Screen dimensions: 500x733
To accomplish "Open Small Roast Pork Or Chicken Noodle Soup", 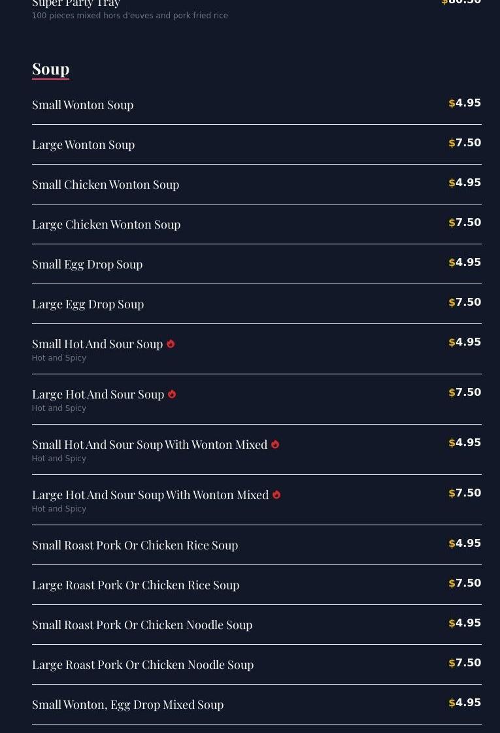I will pos(142,625).
